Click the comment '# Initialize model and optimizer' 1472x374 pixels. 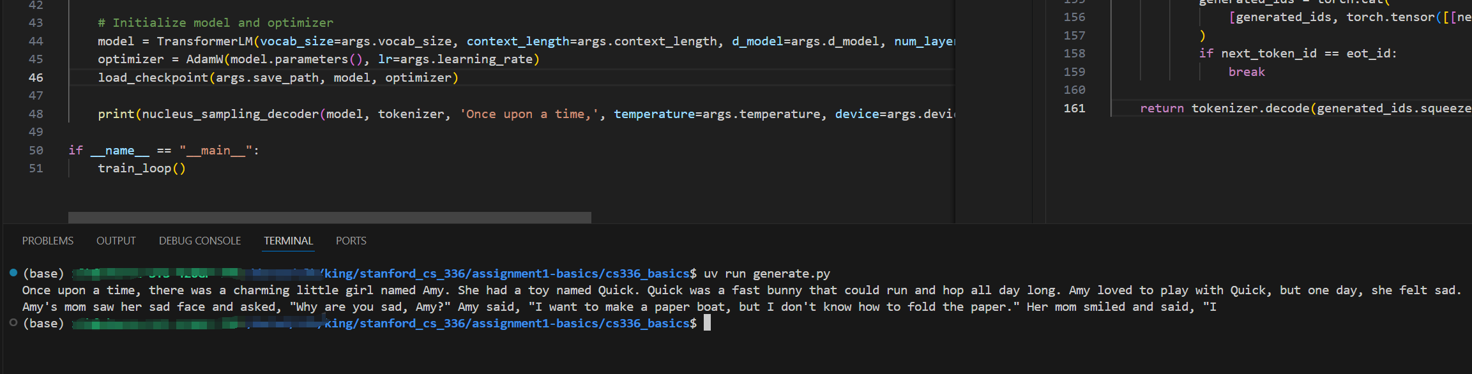point(215,22)
